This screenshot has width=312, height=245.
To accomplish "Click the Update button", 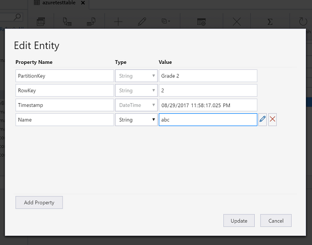I will 239,220.
